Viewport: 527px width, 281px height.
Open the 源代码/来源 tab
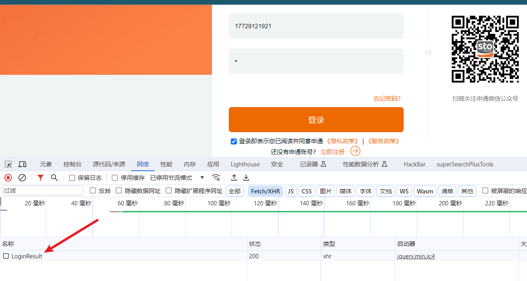(x=109, y=164)
